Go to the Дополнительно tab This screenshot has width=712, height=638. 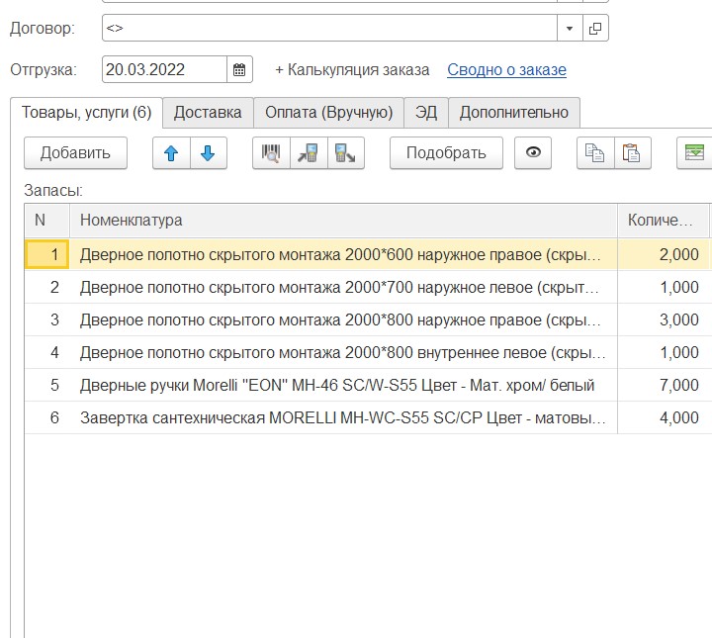513,113
